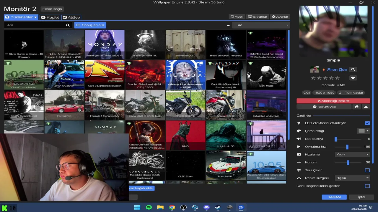
Task: Adjust the Ses düzeyi volume slider
Action: tap(348, 139)
